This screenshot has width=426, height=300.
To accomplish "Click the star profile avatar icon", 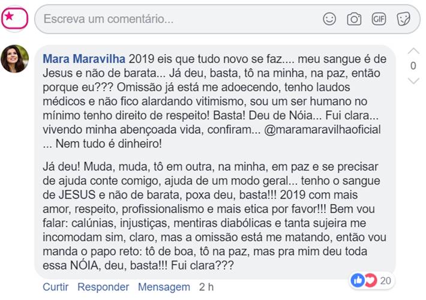I will point(15,19).
